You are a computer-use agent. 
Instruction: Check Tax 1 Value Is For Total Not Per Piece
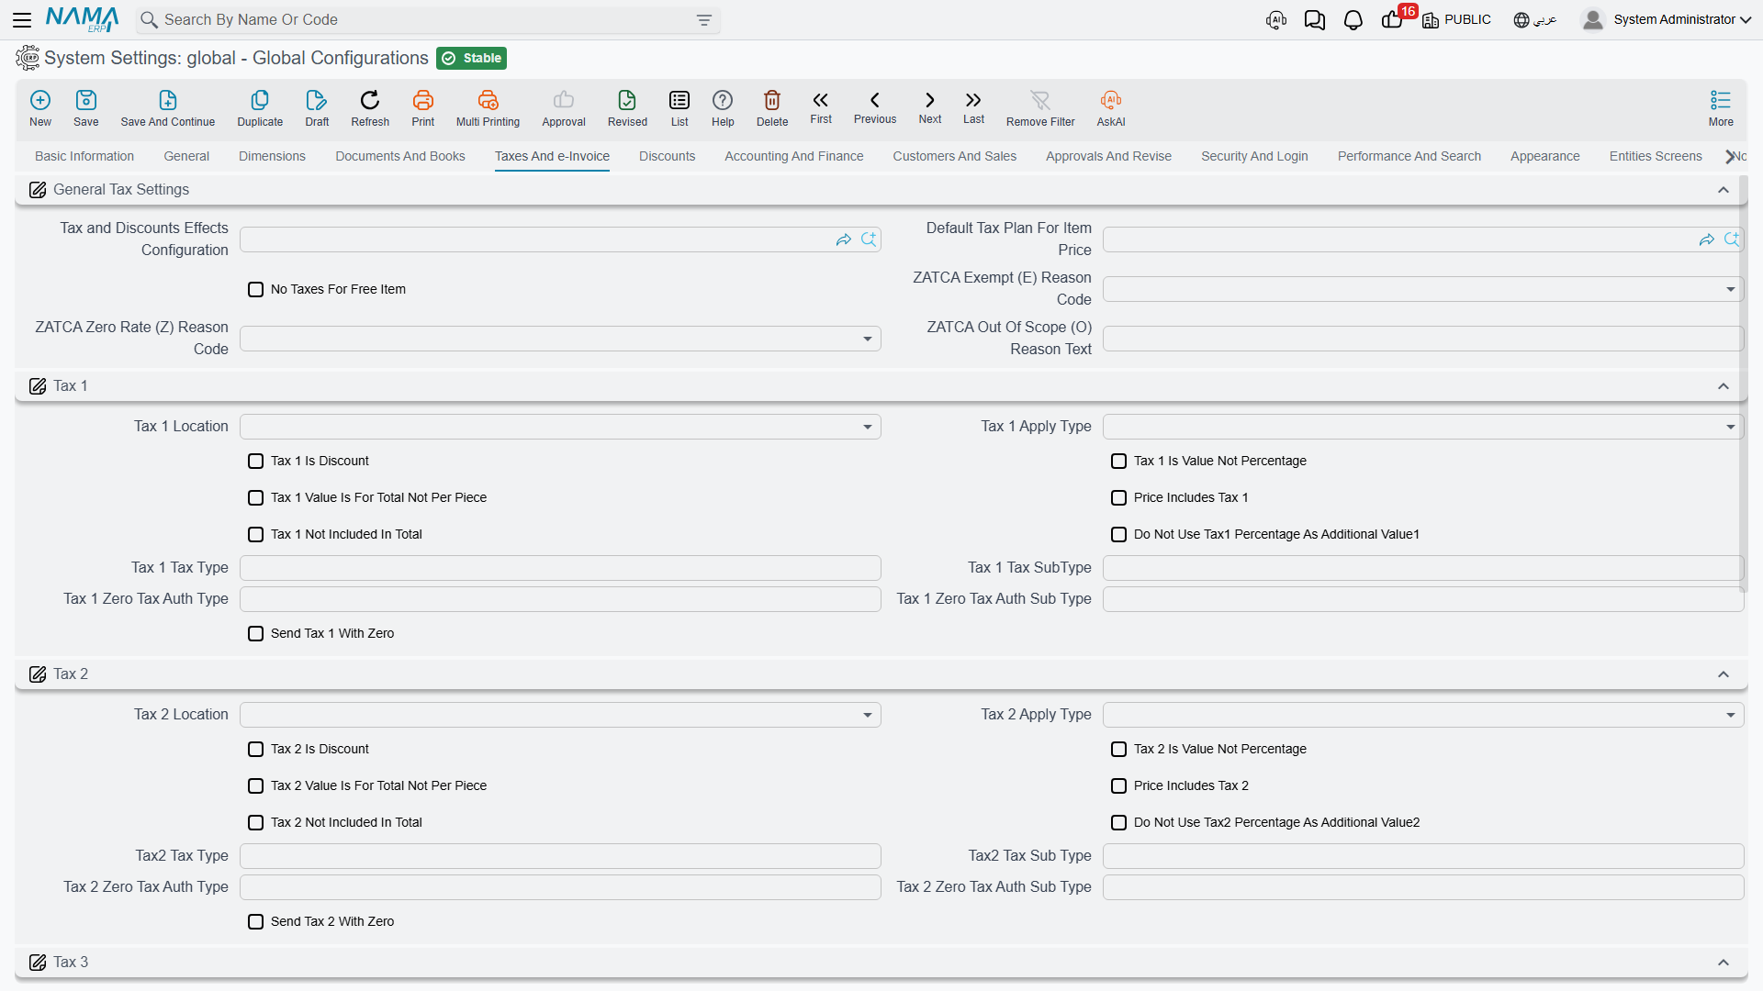(256, 498)
